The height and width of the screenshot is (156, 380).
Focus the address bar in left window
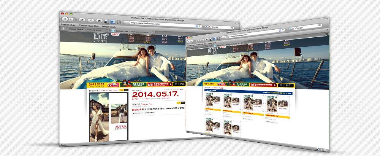click(x=163, y=24)
